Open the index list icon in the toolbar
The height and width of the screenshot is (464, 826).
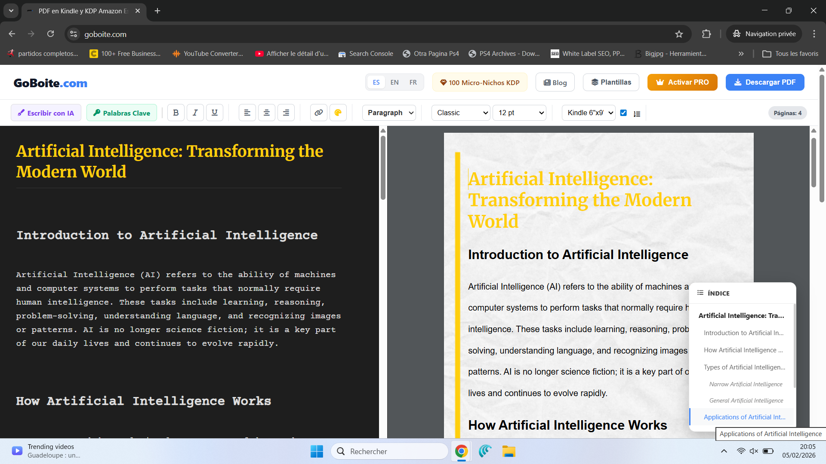click(x=637, y=113)
